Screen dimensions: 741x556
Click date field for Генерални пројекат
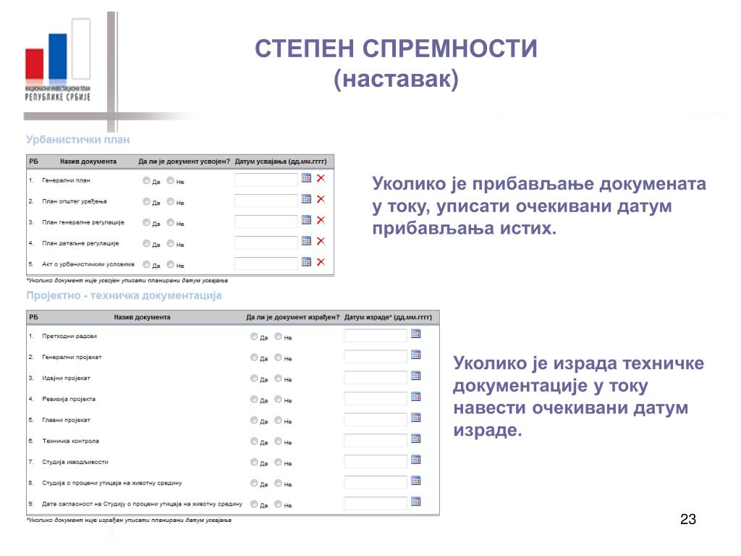[376, 356]
